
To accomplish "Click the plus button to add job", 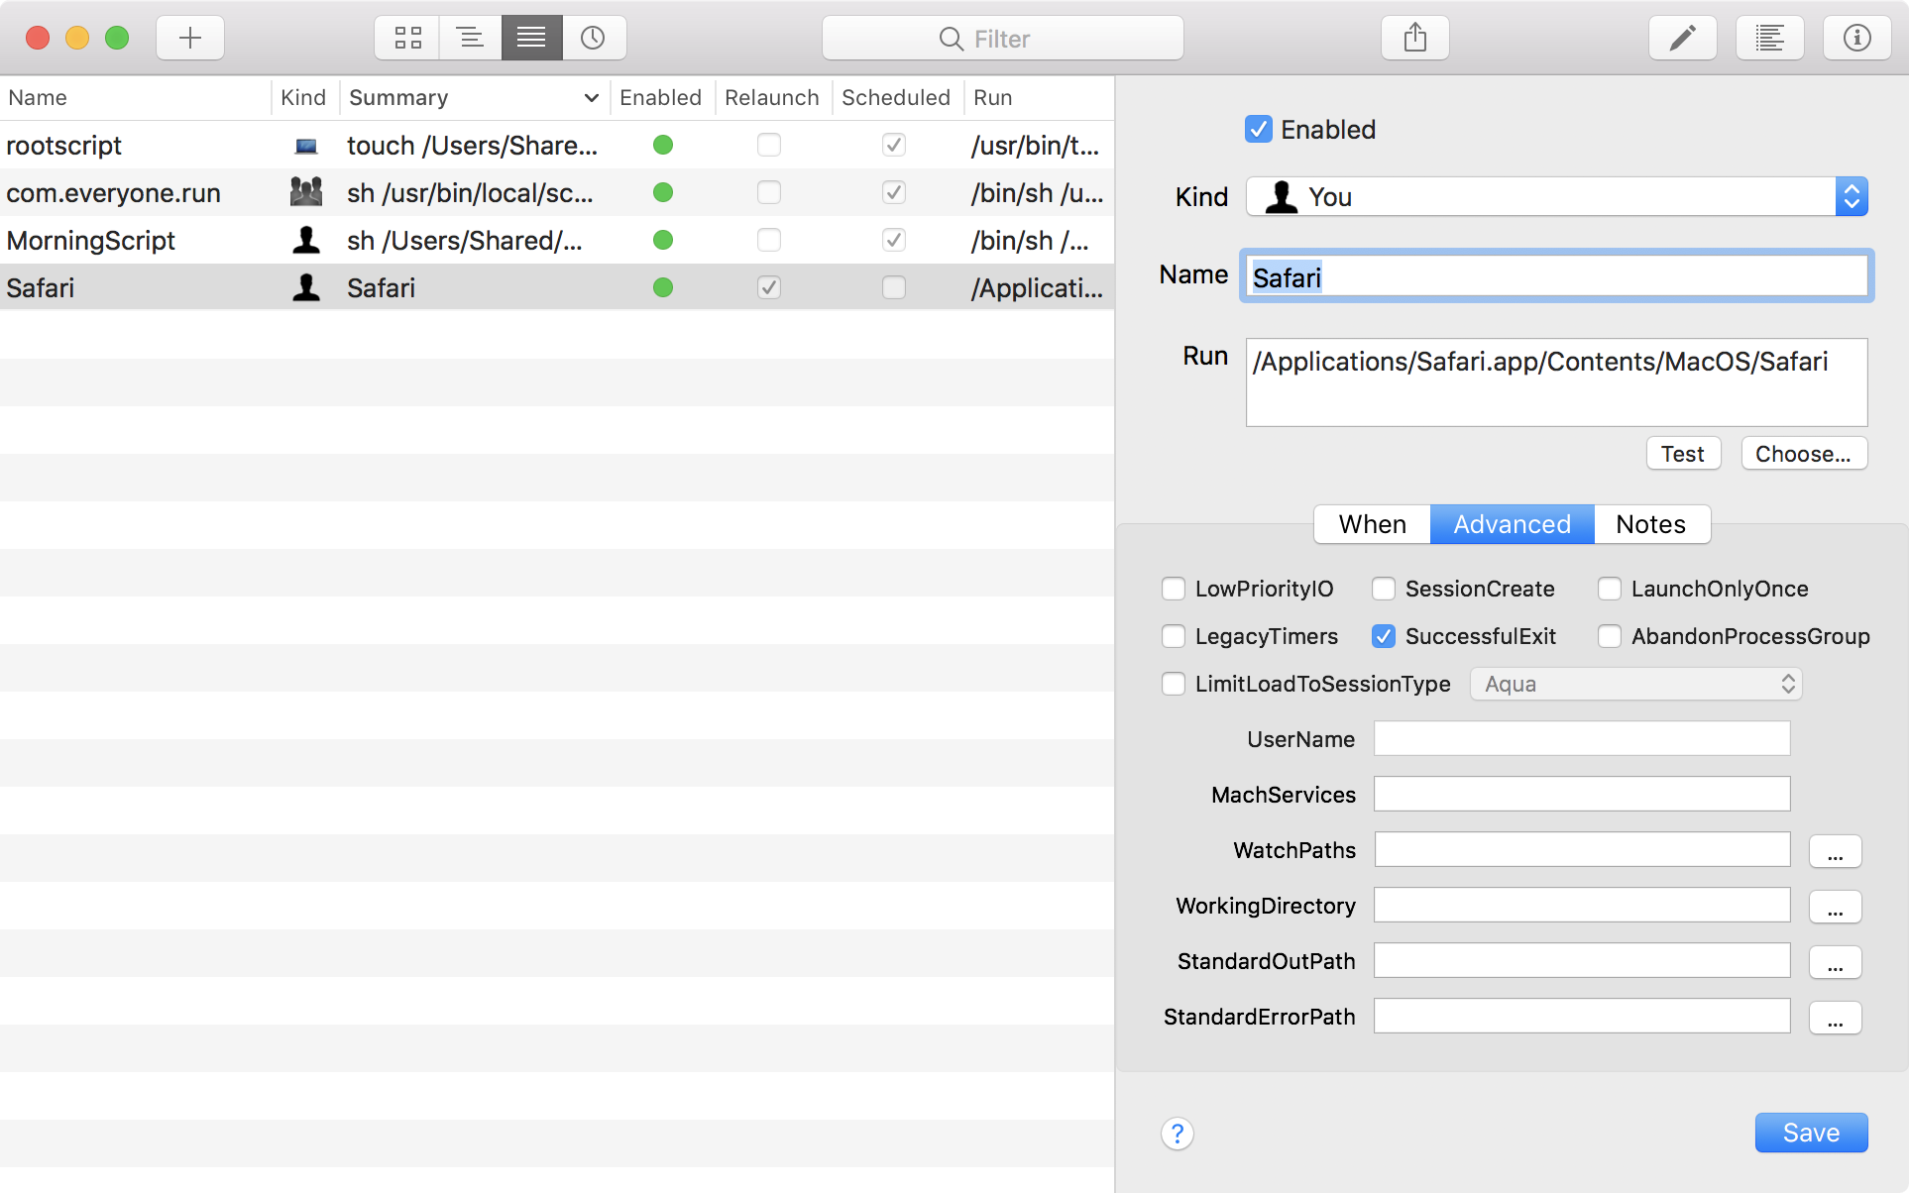I will click(x=189, y=39).
